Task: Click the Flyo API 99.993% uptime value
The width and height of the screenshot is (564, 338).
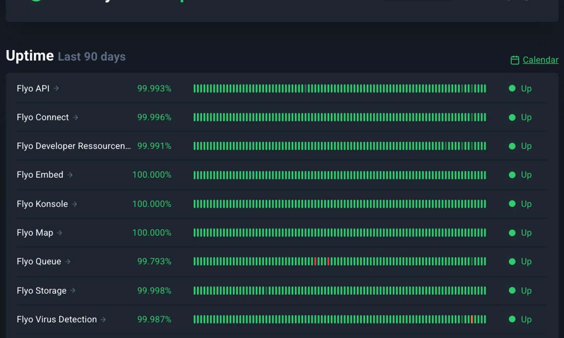Action: coord(154,88)
